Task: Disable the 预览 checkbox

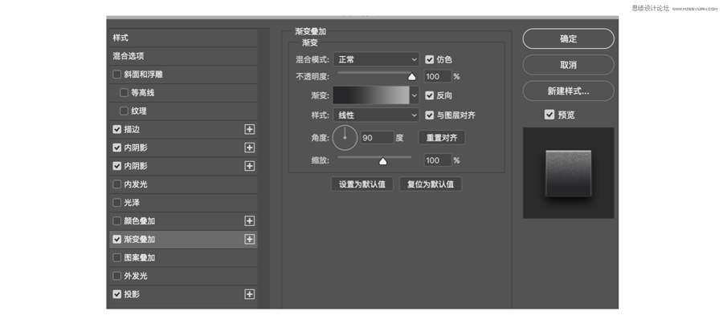Action: pos(549,115)
